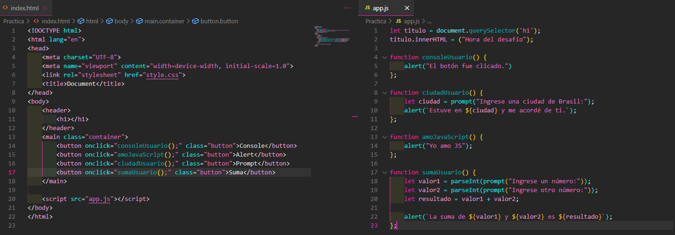Collapse the consoleUsuario function fold chevron
Screen dimensions: 675x235
coord(385,57)
